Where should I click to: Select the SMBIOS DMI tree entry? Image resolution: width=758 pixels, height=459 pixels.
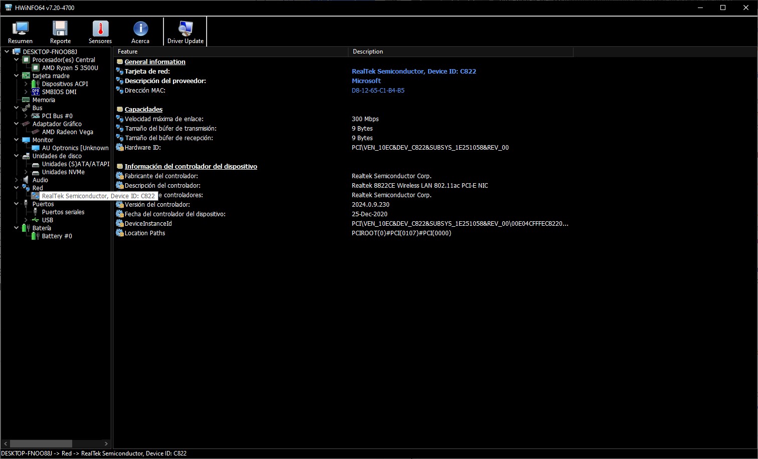click(59, 92)
